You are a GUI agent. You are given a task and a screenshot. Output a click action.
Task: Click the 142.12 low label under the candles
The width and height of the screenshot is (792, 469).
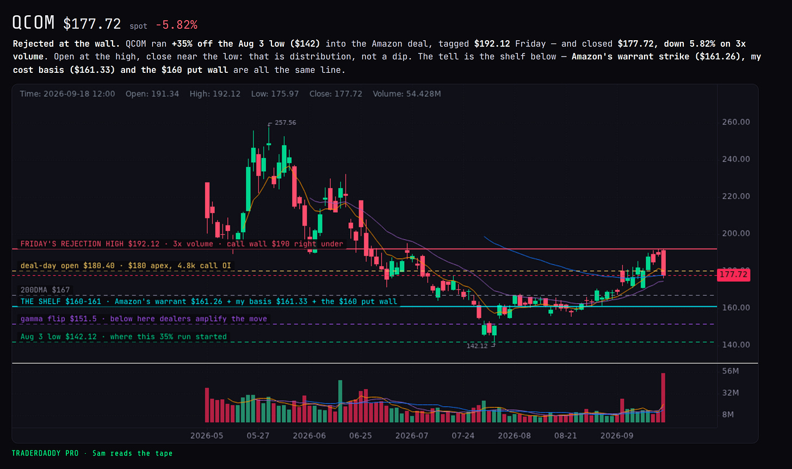[477, 346]
